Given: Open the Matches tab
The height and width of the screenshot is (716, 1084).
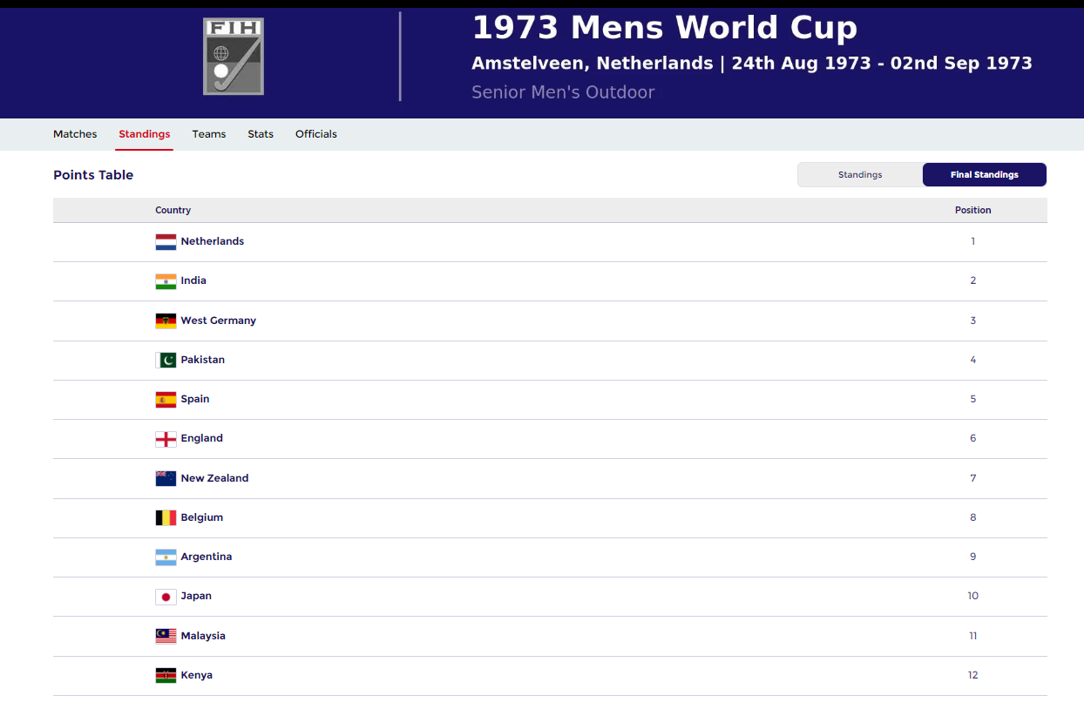Looking at the screenshot, I should click(75, 134).
